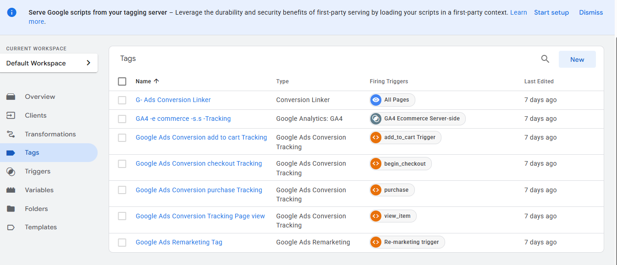The width and height of the screenshot is (617, 265).
Task: Check the checkout Tracking tag checkbox
Action: 122,164
